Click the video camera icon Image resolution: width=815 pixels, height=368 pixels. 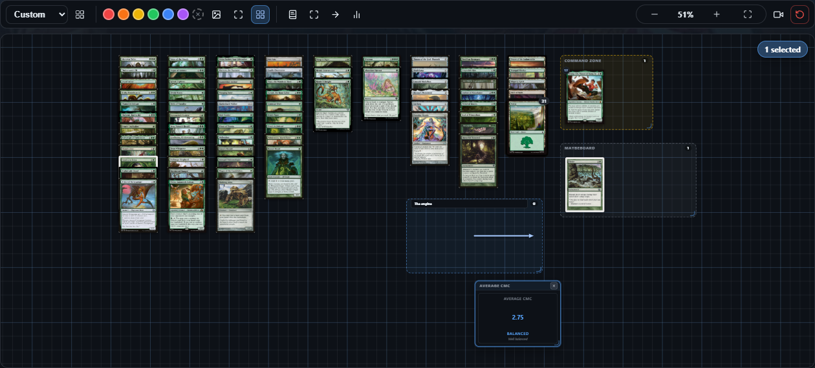click(x=778, y=14)
